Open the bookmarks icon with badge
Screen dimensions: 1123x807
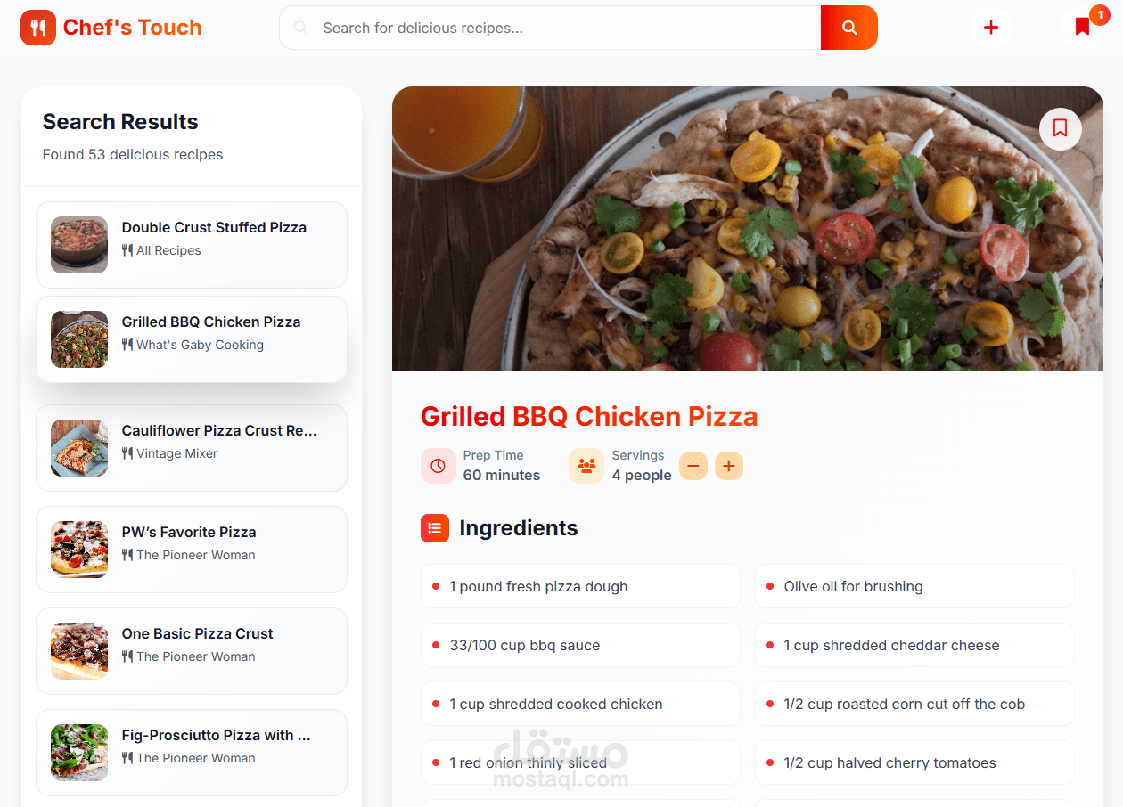1082,28
